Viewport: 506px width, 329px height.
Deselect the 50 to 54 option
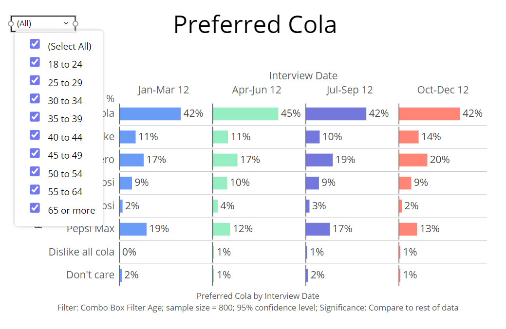tap(35, 171)
